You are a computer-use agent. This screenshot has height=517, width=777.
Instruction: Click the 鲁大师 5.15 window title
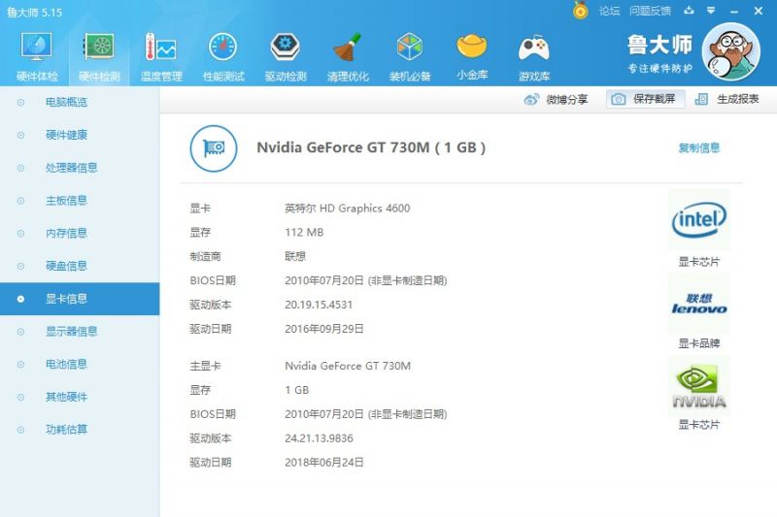point(34,13)
